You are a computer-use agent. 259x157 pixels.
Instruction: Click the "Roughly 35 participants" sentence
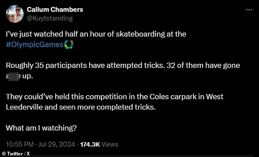[x=85, y=65]
